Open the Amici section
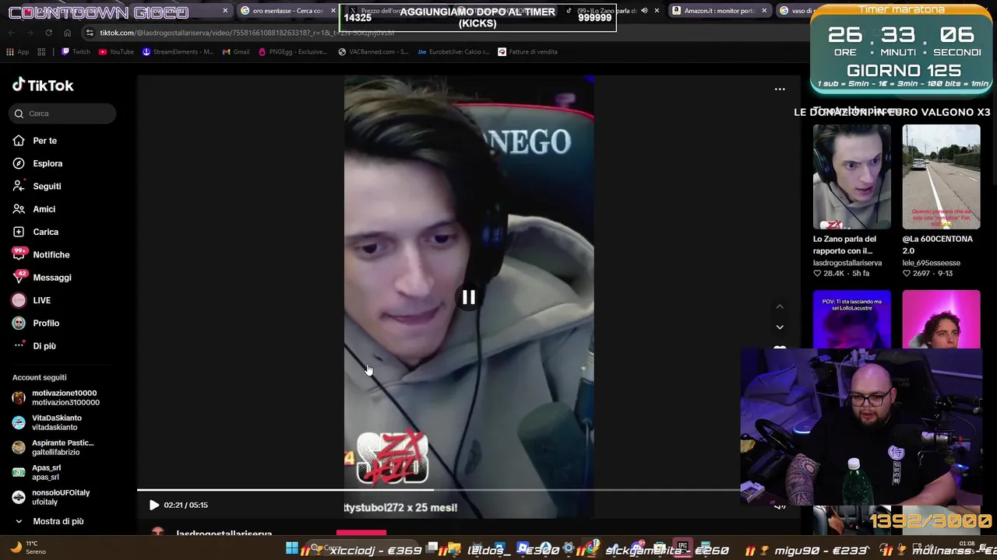Viewport: 997px width, 560px height. pyautogui.click(x=44, y=209)
